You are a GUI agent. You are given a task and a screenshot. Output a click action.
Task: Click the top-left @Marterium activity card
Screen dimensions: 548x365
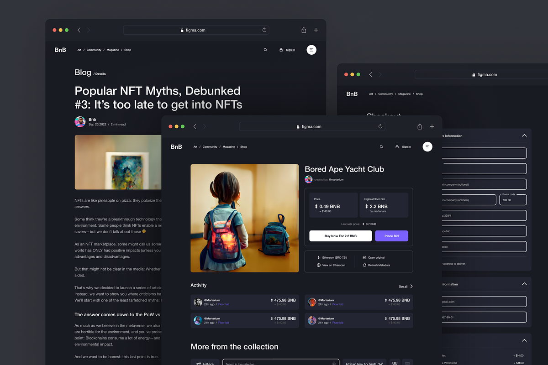[245, 302]
